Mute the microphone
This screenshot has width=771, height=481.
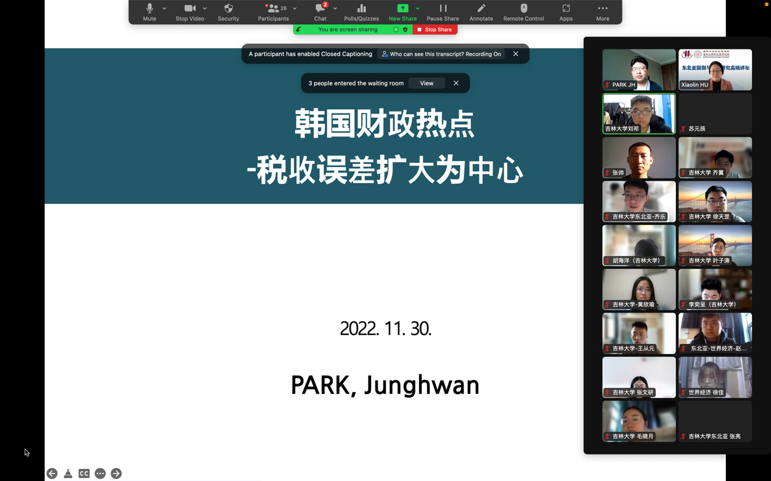click(x=149, y=12)
